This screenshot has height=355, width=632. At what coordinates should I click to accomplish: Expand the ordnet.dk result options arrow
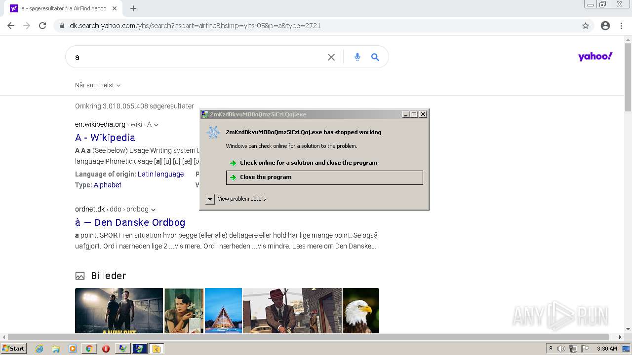tap(154, 210)
